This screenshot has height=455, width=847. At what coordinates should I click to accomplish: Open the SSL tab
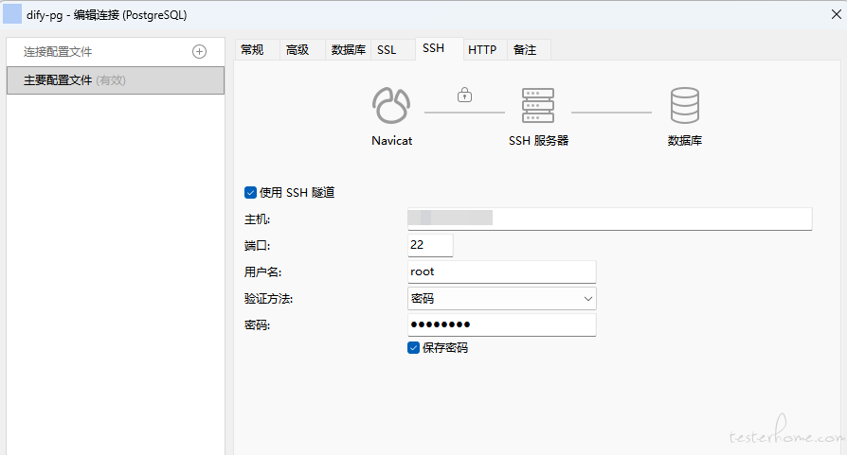point(387,49)
